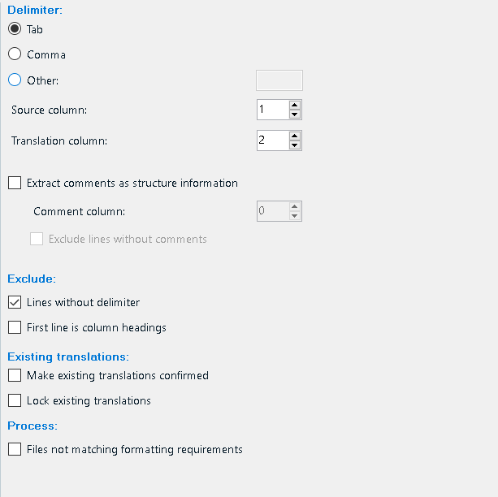Check First line is column headings
Screen dimensions: 498x497
pos(15,328)
